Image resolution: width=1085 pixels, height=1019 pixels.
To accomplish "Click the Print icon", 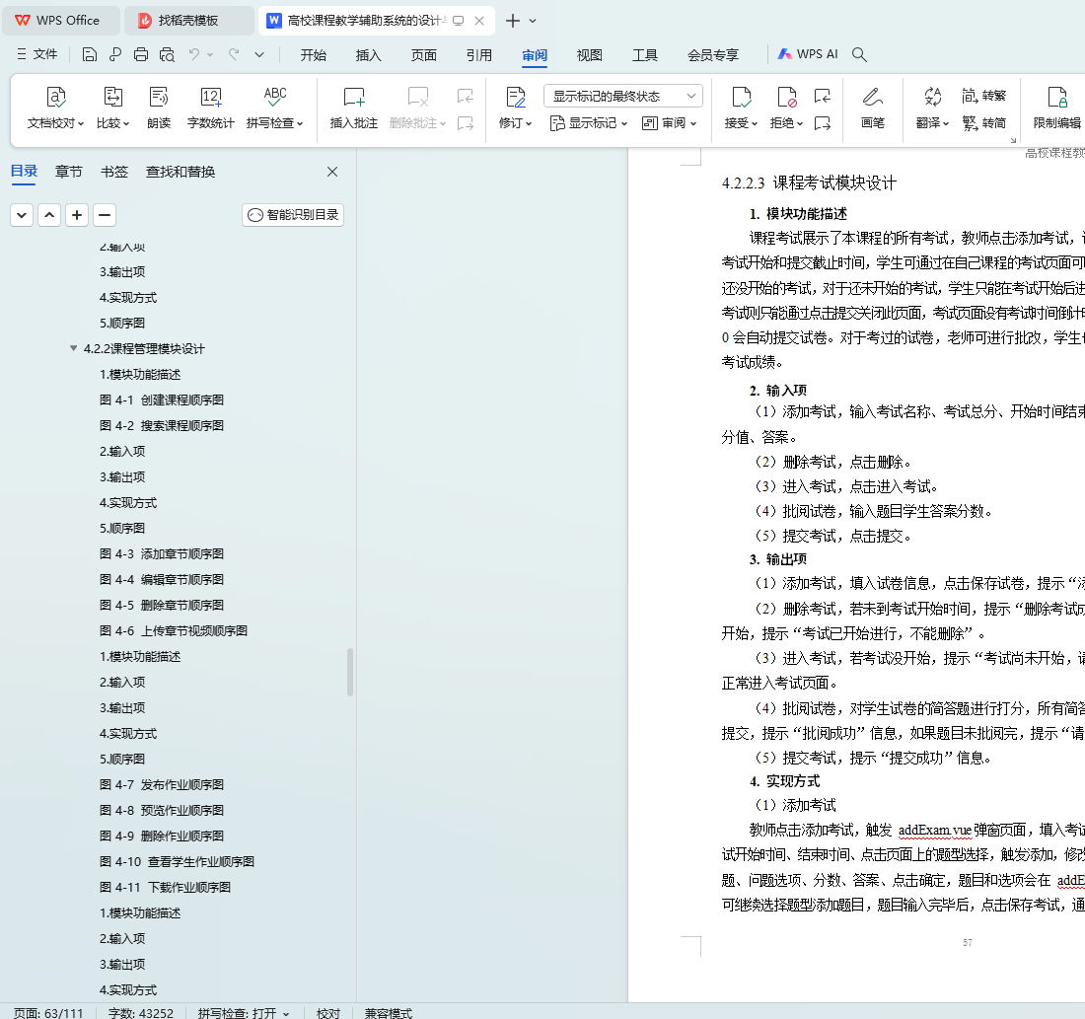I will pos(141,54).
